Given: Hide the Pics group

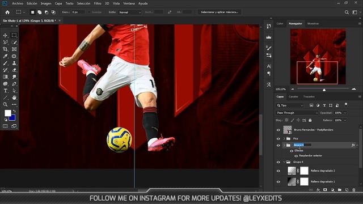Looking at the screenshot, I should [x=278, y=139].
